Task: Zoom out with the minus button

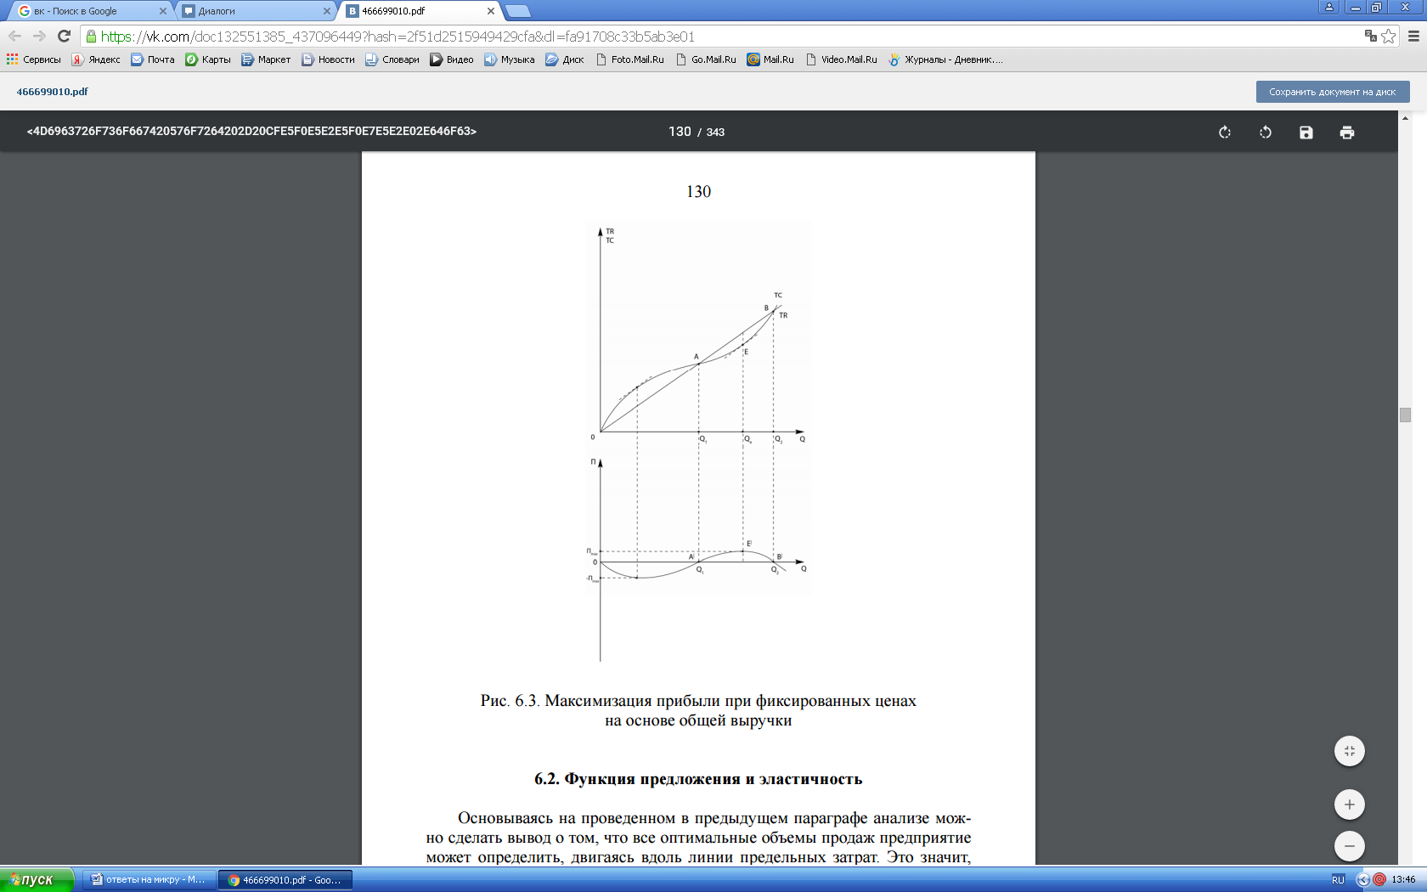Action: 1350,846
